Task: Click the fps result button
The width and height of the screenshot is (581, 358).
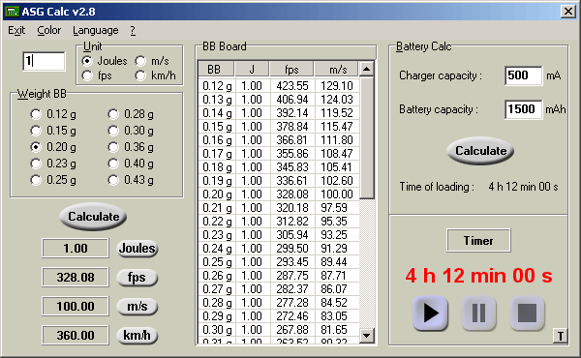Action: [x=138, y=278]
